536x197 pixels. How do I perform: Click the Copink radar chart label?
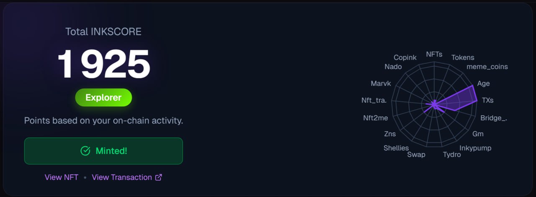[x=405, y=57]
